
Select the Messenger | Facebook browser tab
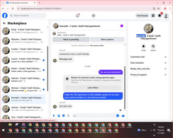coord(21,3)
